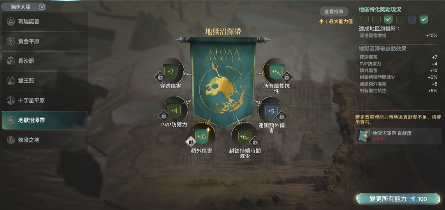
Task: Click the 所有屬性抗性 +5% flag icon
Action: tap(276, 72)
